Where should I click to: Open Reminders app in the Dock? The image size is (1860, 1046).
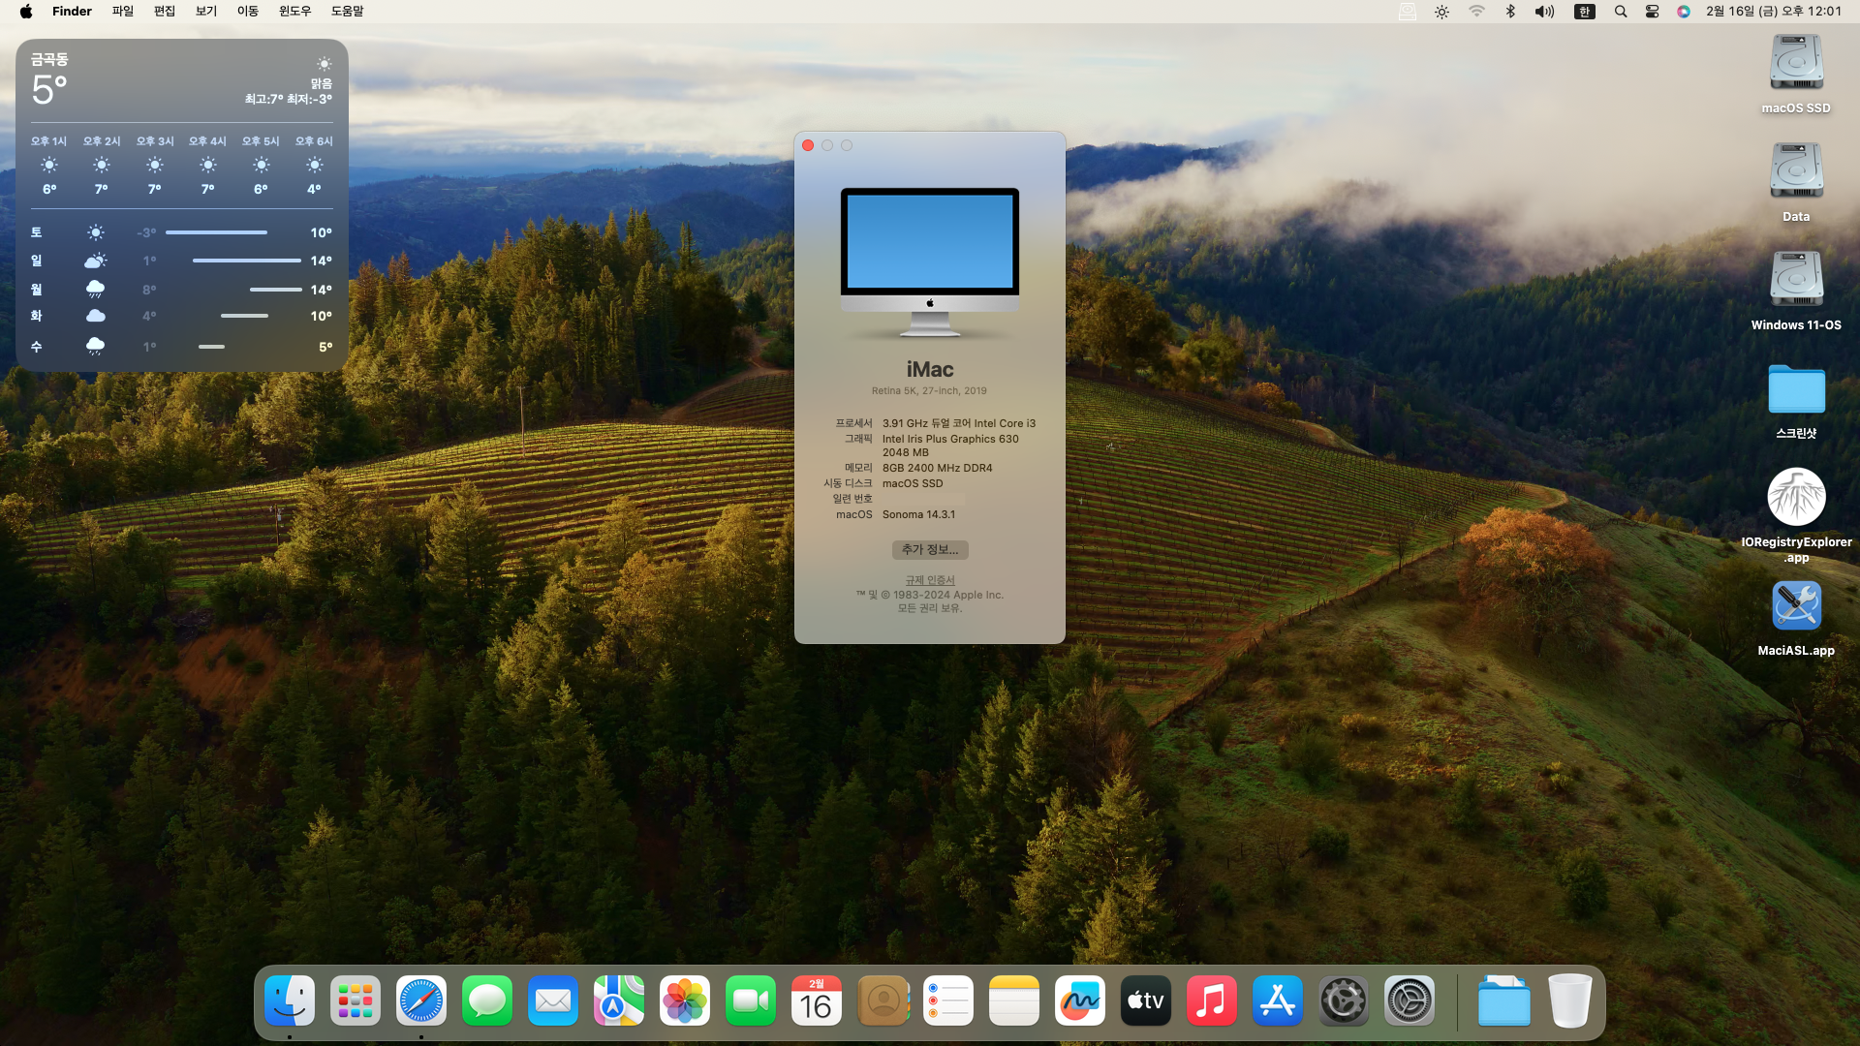948,1000
